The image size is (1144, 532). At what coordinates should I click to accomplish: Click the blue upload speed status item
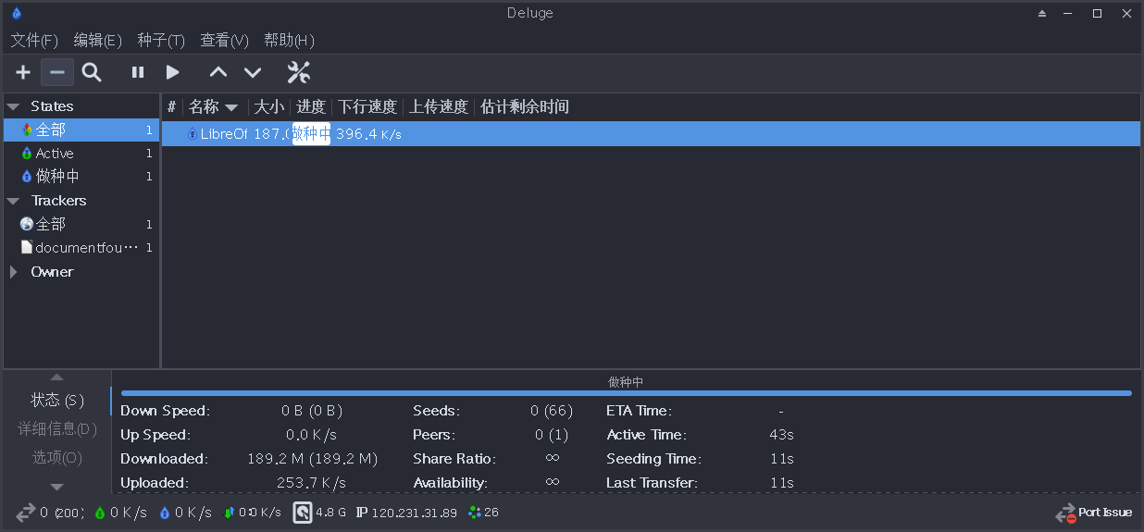[185, 513]
